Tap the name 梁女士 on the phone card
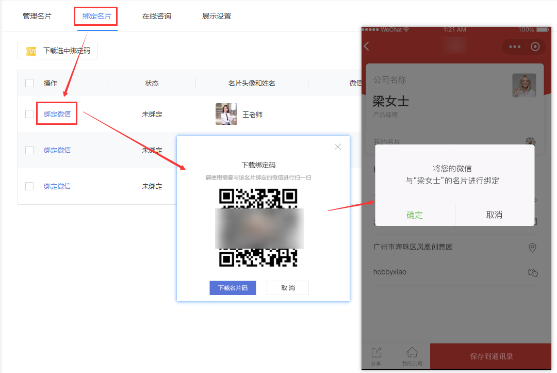557x373 pixels. click(x=391, y=102)
